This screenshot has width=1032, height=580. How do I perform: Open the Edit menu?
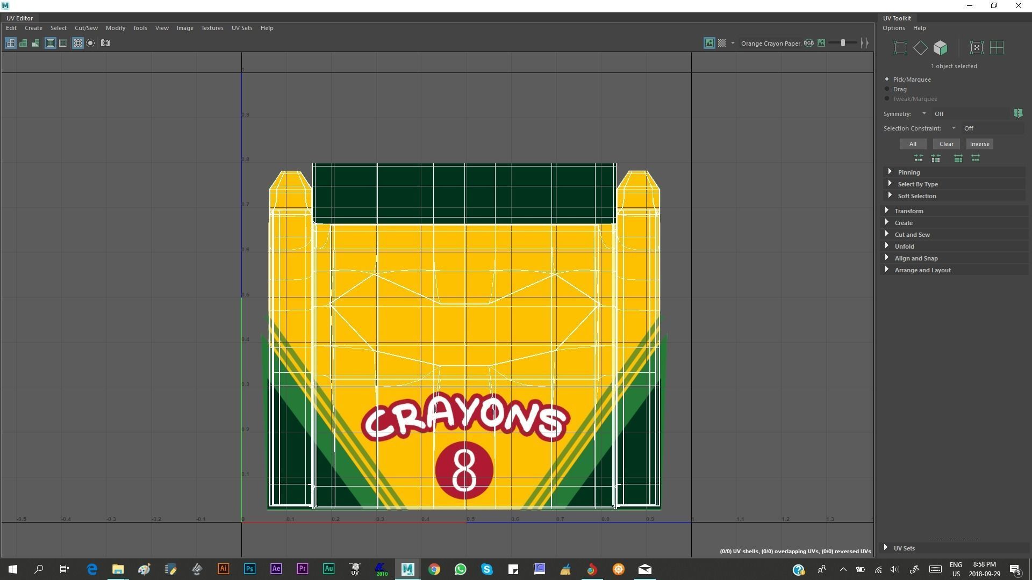(11, 28)
